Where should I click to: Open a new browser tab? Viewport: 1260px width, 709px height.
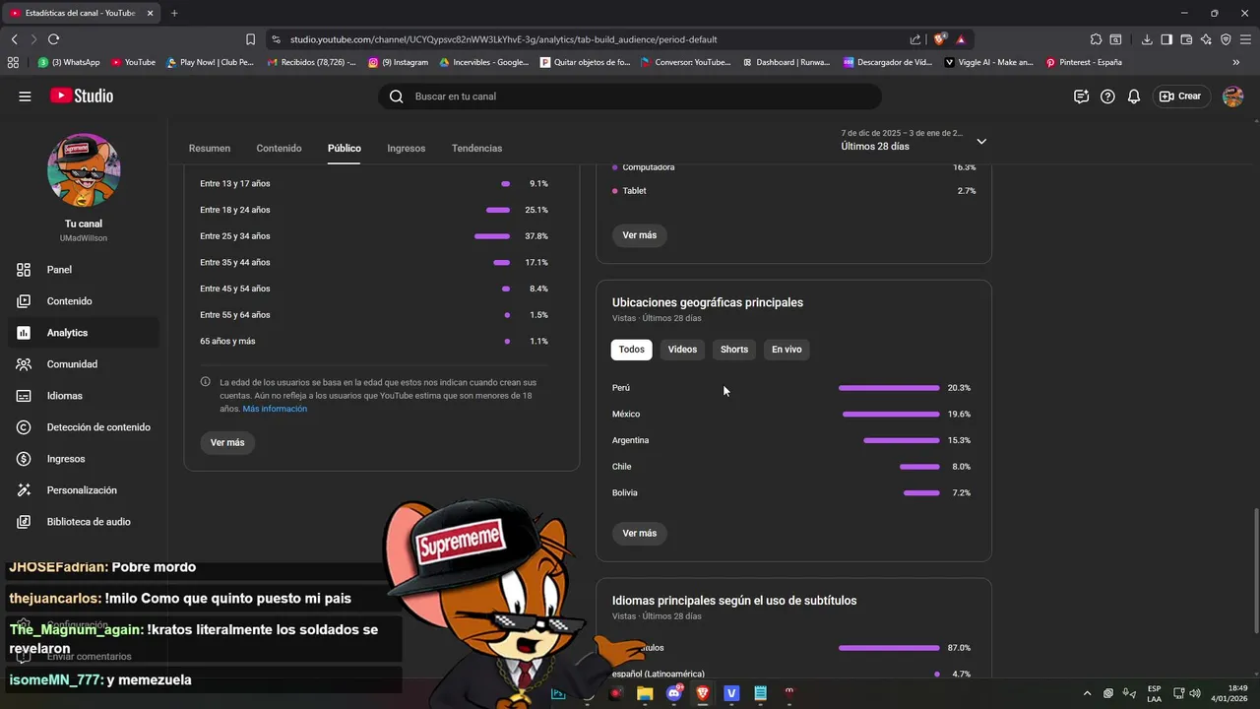[174, 13]
